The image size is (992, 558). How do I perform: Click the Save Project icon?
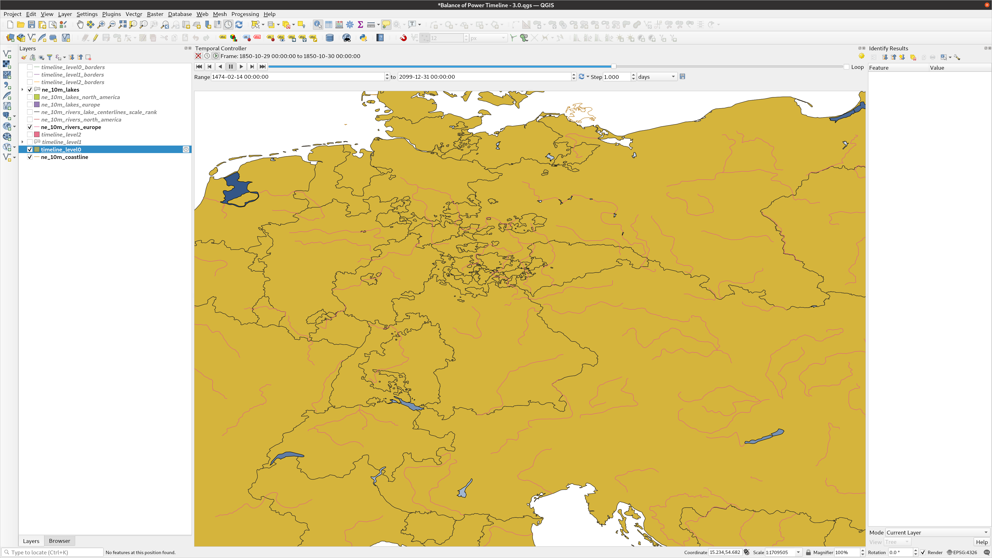[32, 25]
